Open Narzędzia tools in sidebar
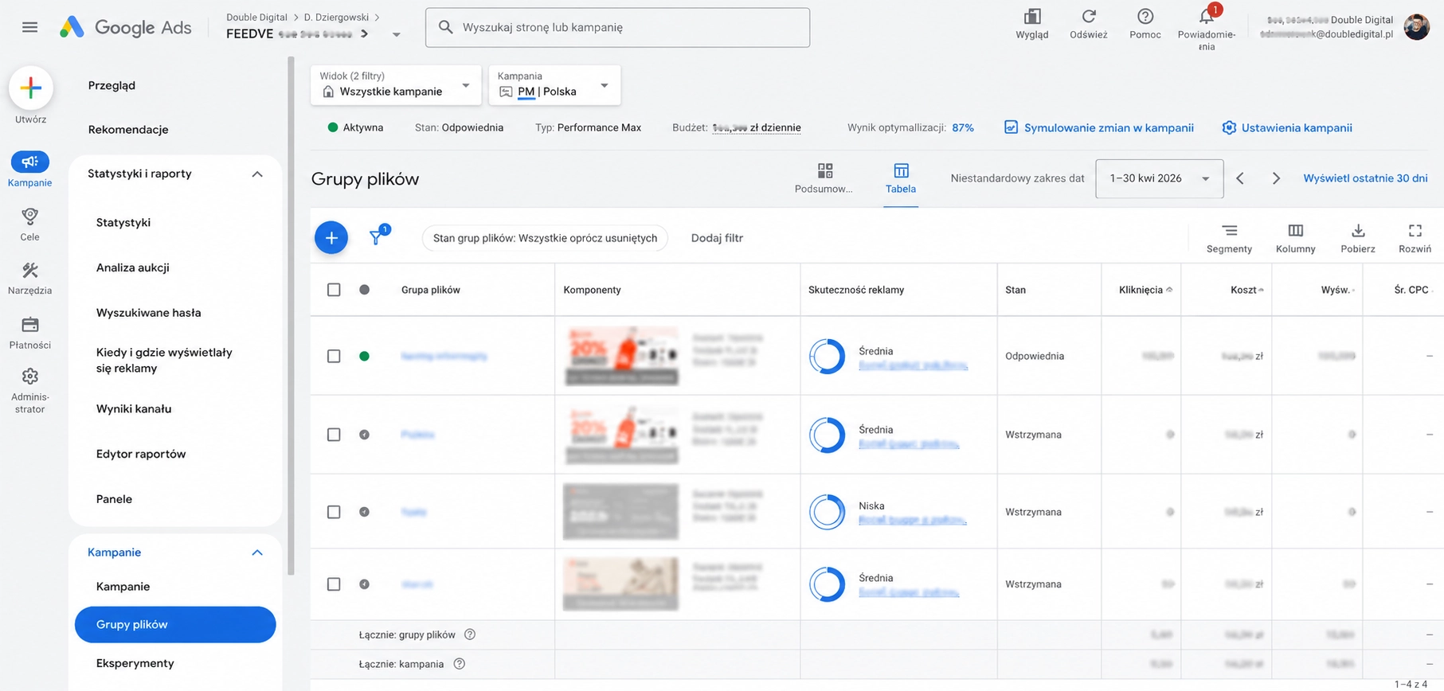 pyautogui.click(x=29, y=279)
